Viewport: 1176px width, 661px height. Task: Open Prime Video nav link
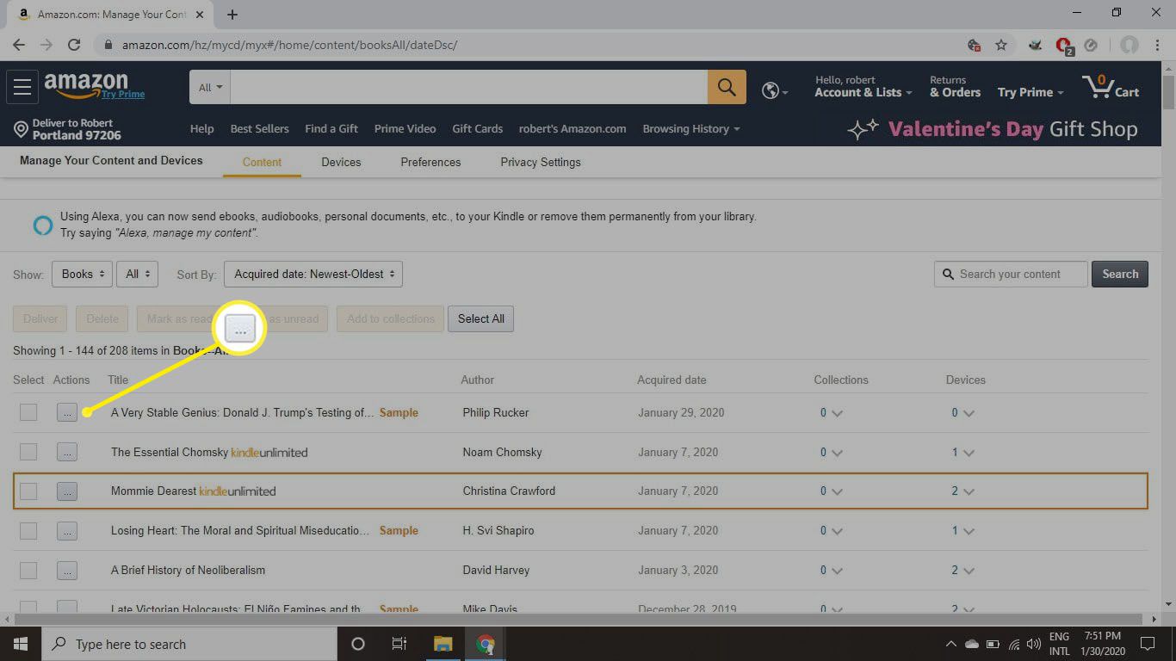(x=405, y=129)
